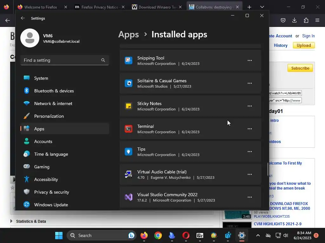Click the History link on webpage
The width and height of the screenshot is (325, 243).
(x=281, y=46)
